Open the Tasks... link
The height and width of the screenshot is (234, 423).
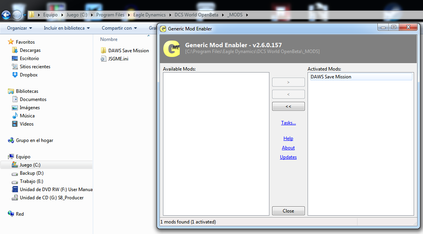pyautogui.click(x=288, y=123)
